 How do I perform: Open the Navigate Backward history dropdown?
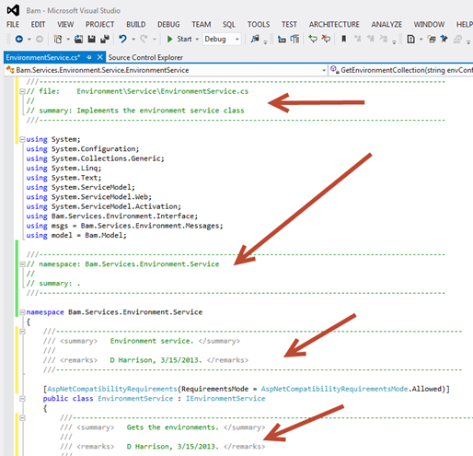[29, 40]
